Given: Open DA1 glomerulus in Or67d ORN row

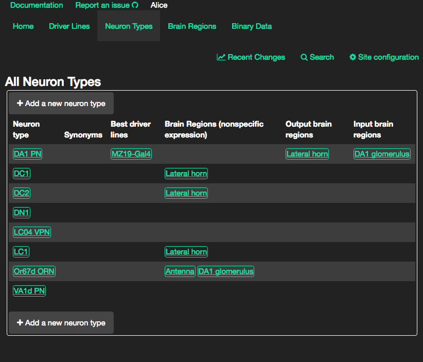Looking at the screenshot, I should click(226, 271).
